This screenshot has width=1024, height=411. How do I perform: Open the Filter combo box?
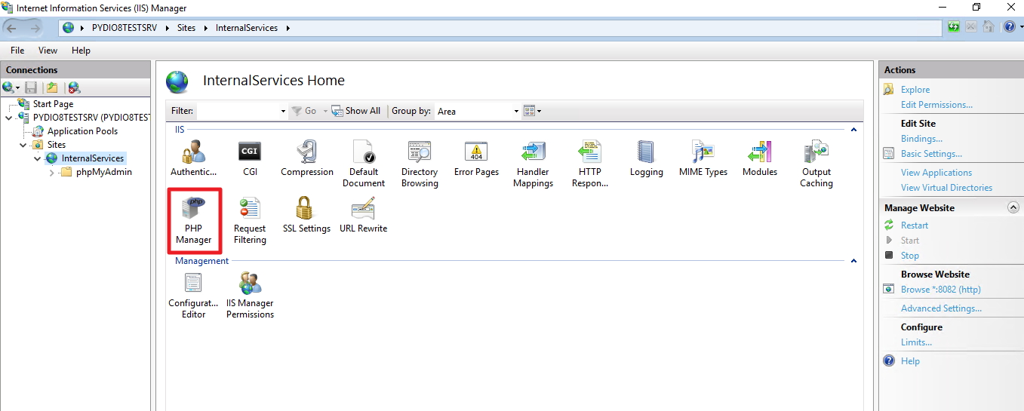click(x=241, y=111)
